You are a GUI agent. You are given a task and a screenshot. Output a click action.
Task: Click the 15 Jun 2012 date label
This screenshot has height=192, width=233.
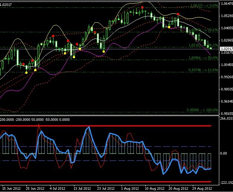click(x=11, y=189)
